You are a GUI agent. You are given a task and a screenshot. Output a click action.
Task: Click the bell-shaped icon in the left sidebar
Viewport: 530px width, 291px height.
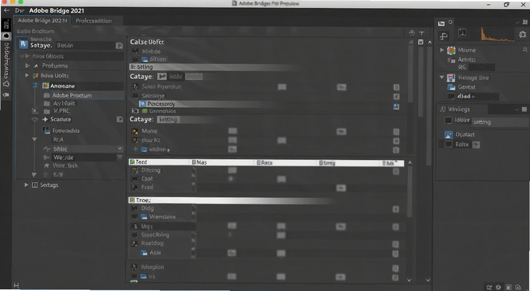(6, 84)
